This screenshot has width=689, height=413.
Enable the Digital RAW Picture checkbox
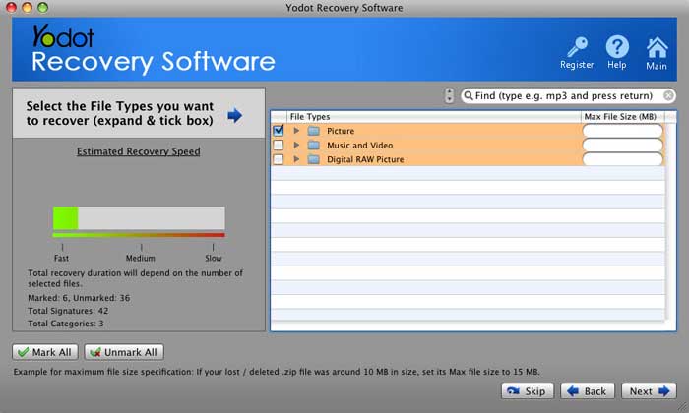(x=279, y=159)
